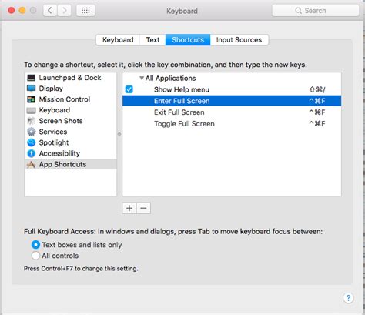Screen dimensions: 365x315
Task: Select the Exit Full Screen row
Action: 232,112
